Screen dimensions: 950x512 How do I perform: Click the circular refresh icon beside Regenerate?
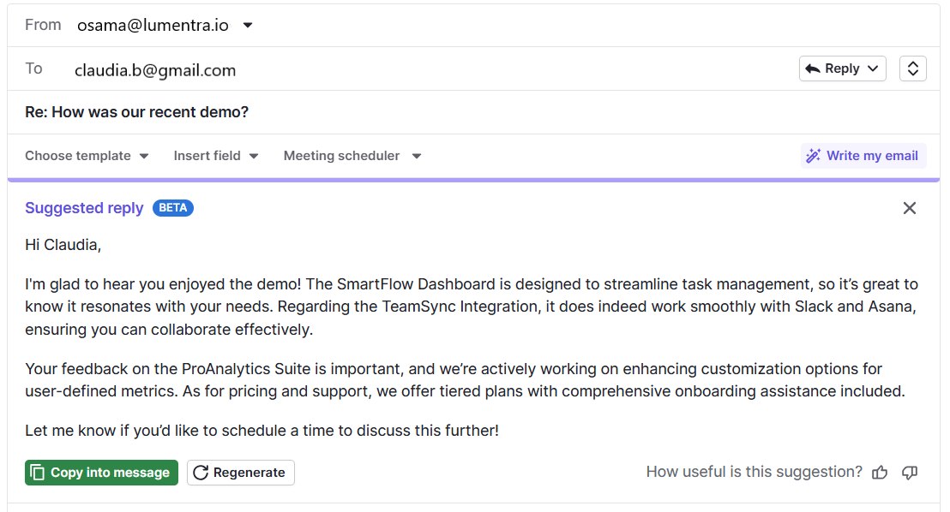(201, 472)
